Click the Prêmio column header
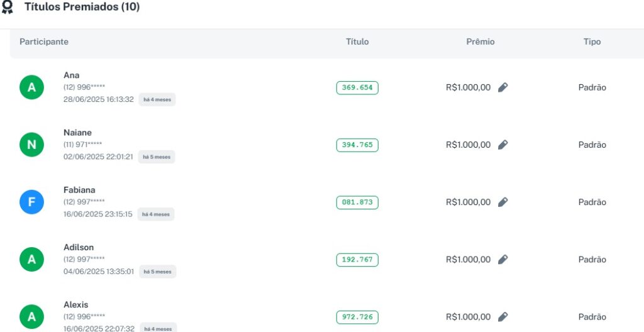The width and height of the screenshot is (644, 332). 480,41
